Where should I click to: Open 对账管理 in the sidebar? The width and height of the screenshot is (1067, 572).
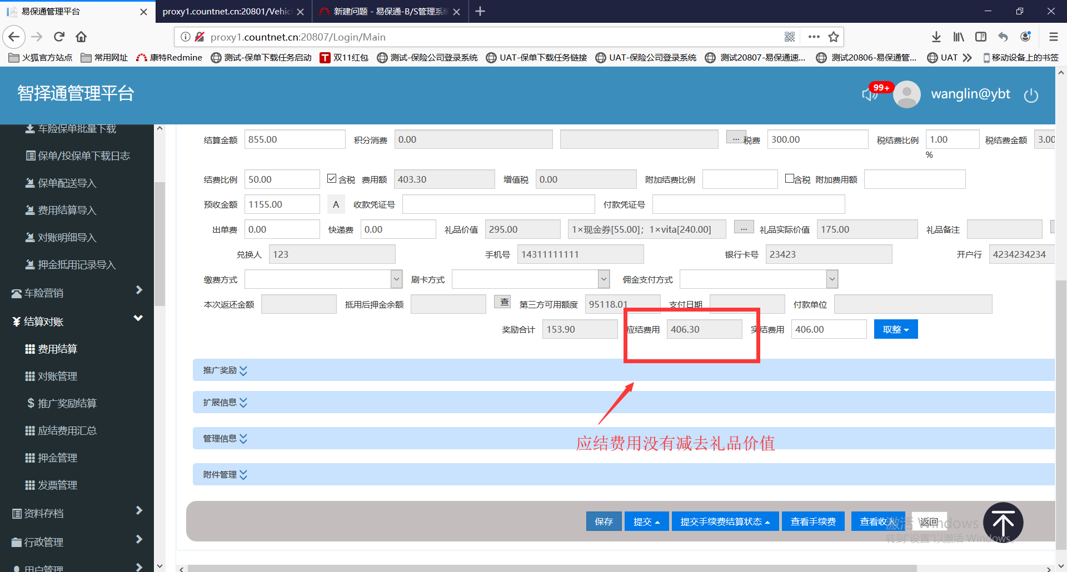click(x=57, y=377)
